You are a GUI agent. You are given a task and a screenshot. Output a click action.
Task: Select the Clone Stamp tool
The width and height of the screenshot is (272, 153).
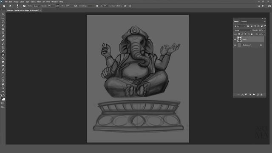tap(3, 47)
